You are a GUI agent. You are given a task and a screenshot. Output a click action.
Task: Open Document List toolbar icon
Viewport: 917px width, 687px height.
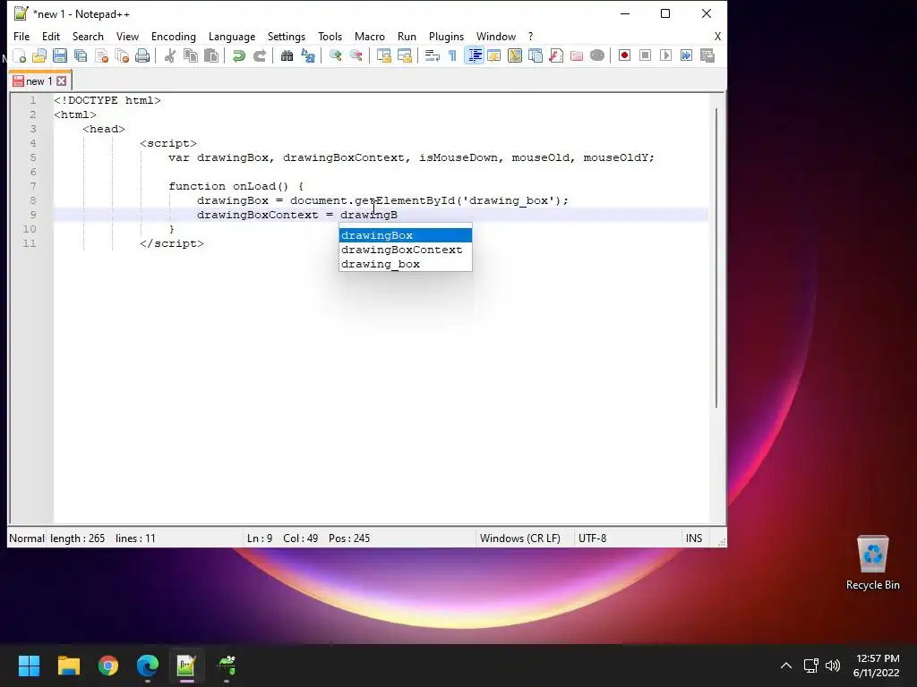pos(536,55)
